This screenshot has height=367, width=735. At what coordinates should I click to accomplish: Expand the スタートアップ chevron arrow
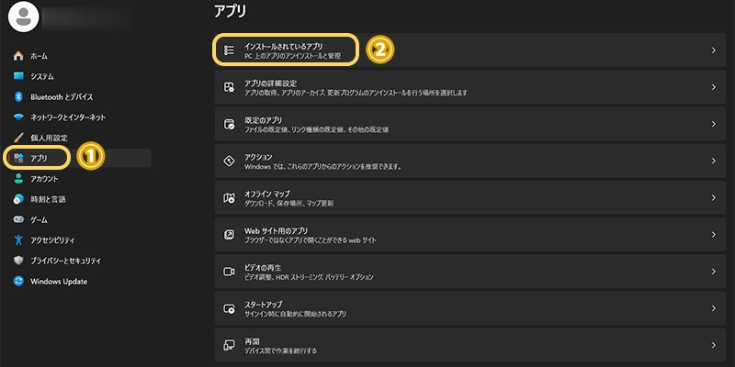point(713,308)
